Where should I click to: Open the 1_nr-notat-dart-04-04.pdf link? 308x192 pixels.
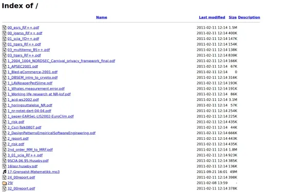[29, 111]
